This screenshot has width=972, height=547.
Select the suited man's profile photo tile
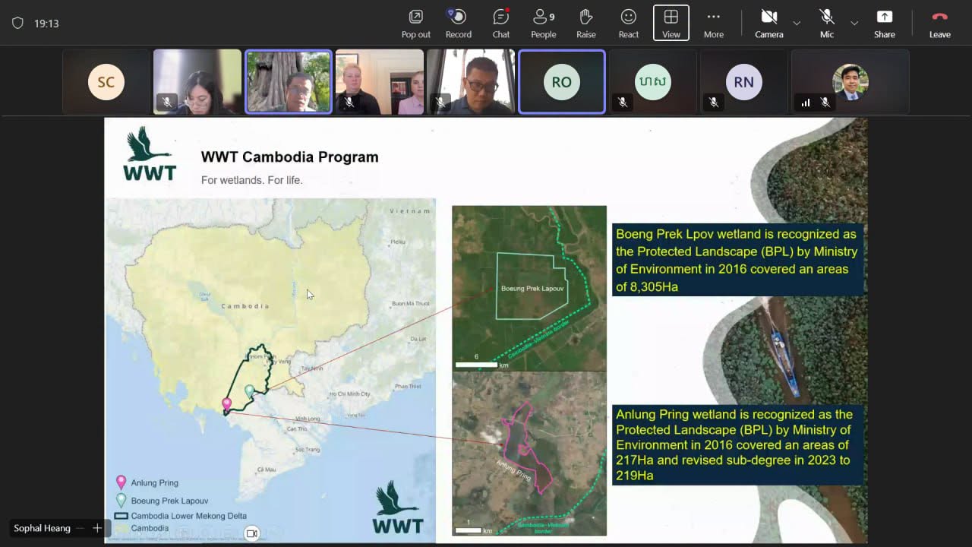(850, 82)
